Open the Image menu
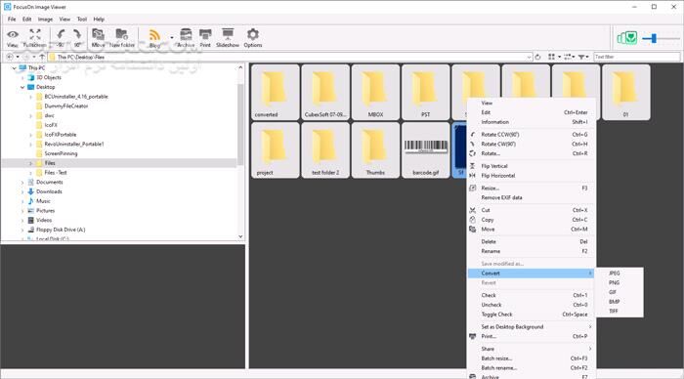Screen dimensions: 684x379 45,20
